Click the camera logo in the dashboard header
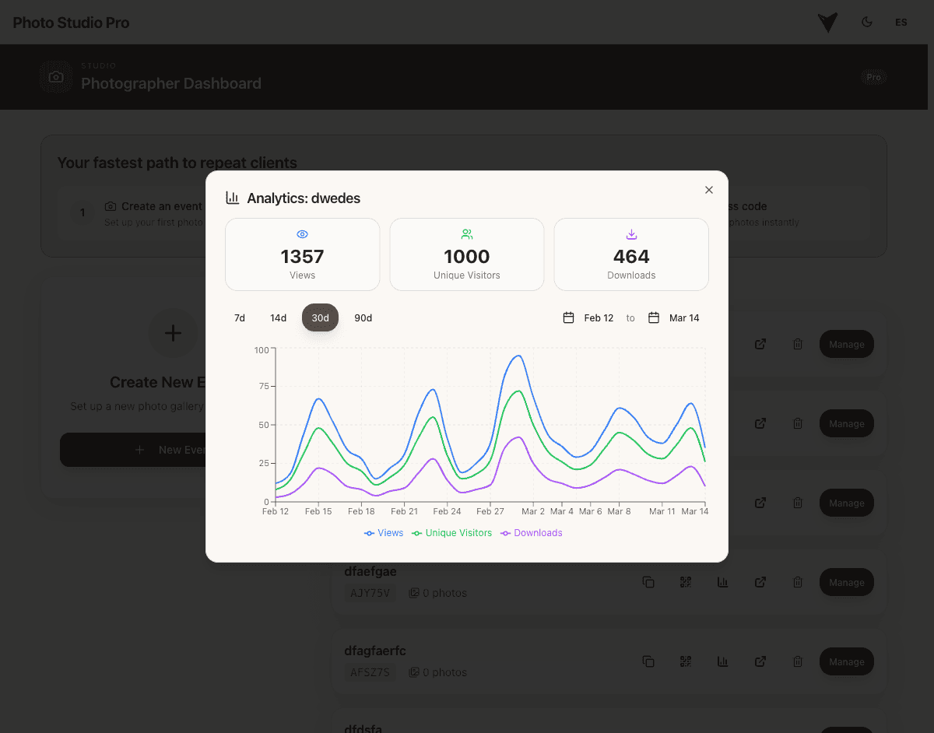This screenshot has height=733, width=934. [x=55, y=77]
